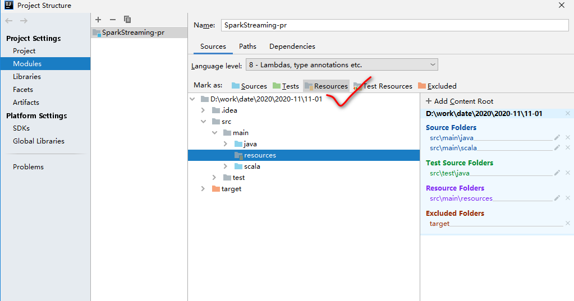Image resolution: width=574 pixels, height=301 pixels.
Task: Select the main folder in tree
Action: (x=236, y=133)
